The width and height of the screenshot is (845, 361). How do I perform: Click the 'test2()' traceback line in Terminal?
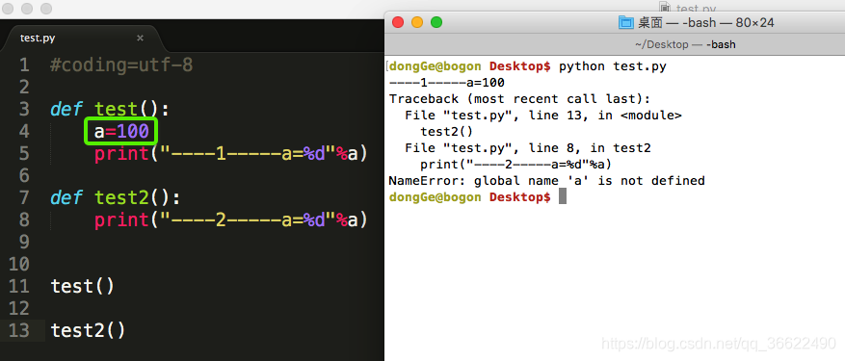click(447, 132)
